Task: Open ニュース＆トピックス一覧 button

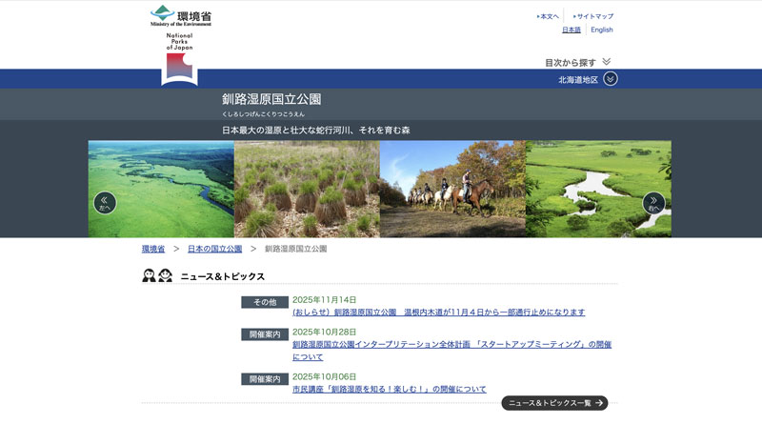Action: click(x=554, y=403)
